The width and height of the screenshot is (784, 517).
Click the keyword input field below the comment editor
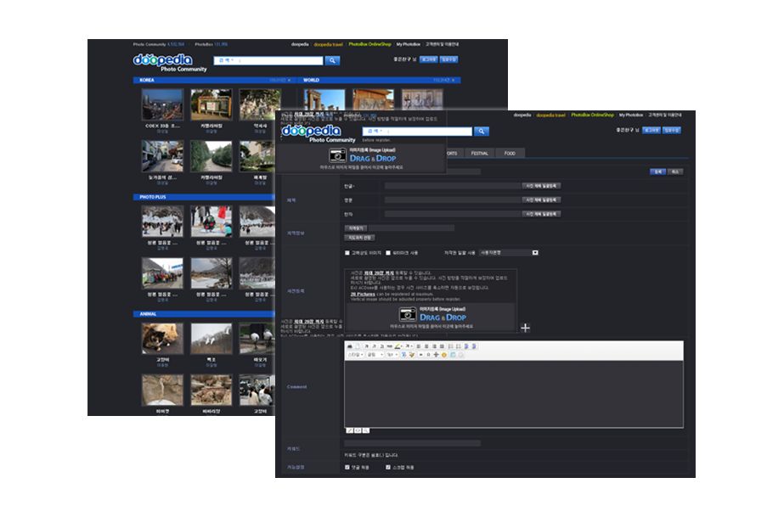point(413,443)
